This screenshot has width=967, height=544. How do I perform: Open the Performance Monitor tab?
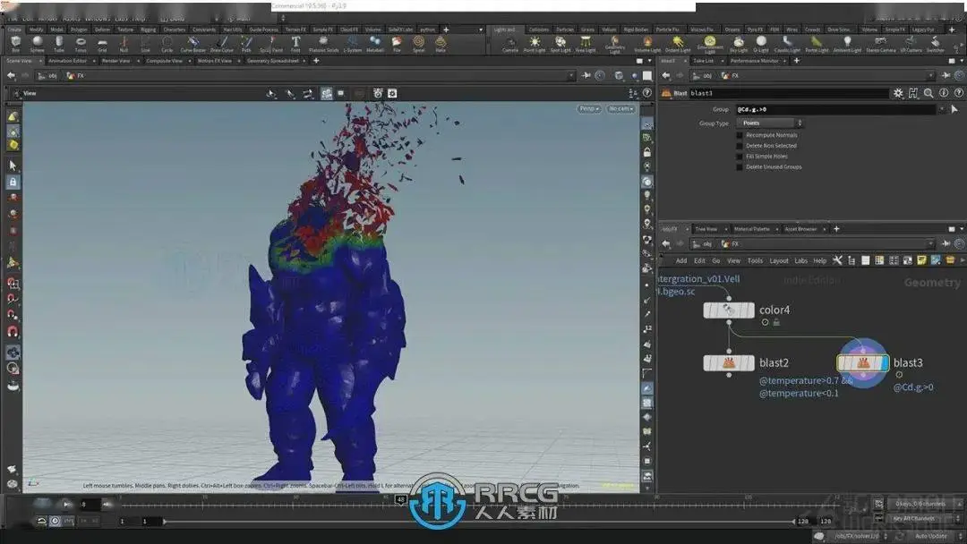point(754,60)
